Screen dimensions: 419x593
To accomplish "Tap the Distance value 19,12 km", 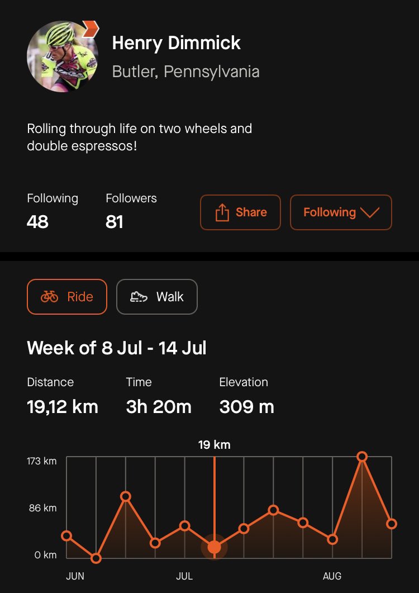I will tap(63, 407).
